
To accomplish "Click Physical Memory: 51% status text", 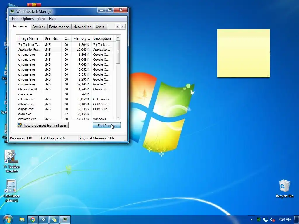I will point(97,138).
